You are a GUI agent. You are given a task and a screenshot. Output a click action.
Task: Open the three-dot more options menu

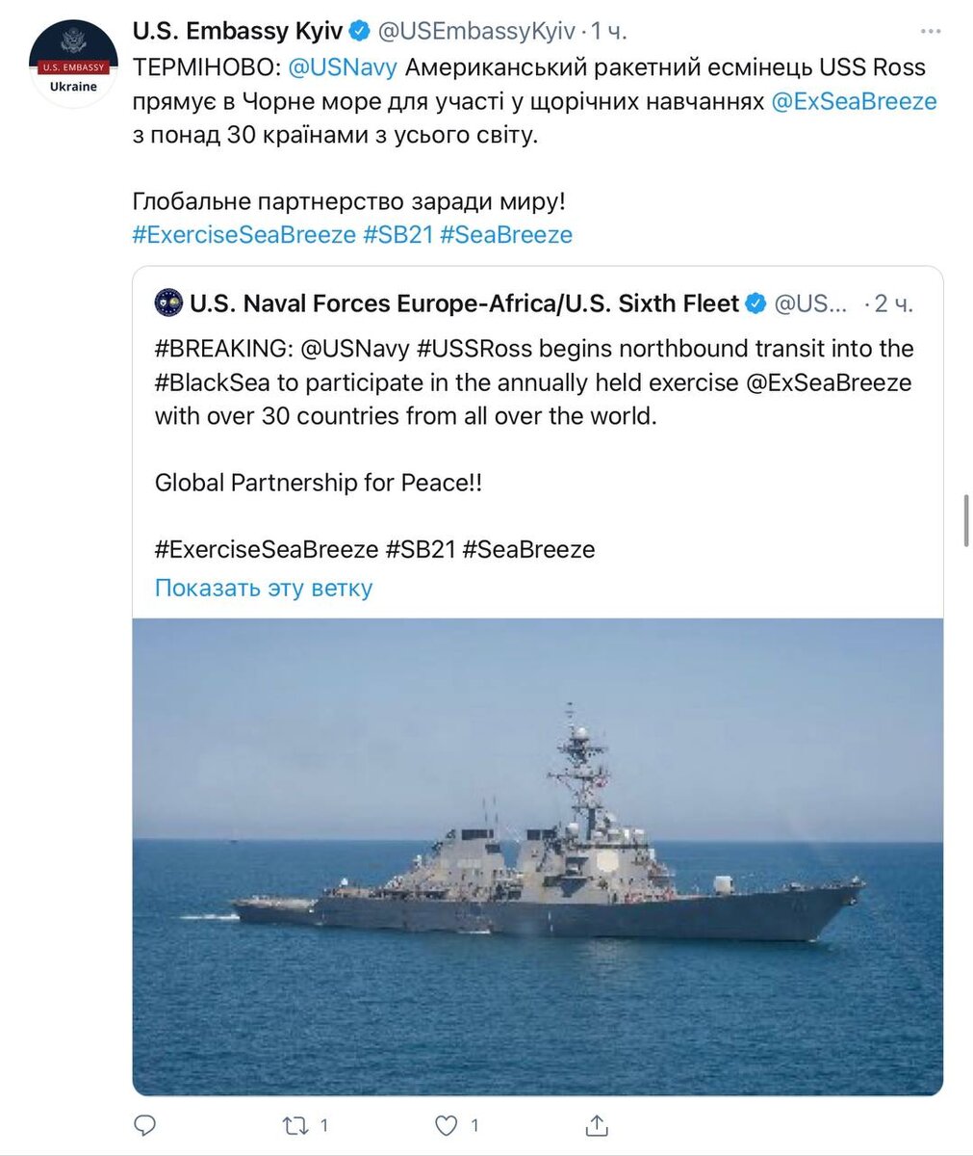click(x=929, y=32)
